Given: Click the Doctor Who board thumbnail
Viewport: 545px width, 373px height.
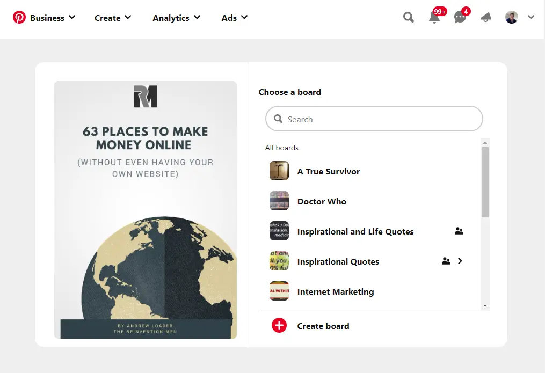Looking at the screenshot, I should coord(279,201).
